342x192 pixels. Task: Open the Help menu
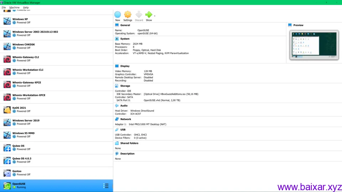point(26,7)
